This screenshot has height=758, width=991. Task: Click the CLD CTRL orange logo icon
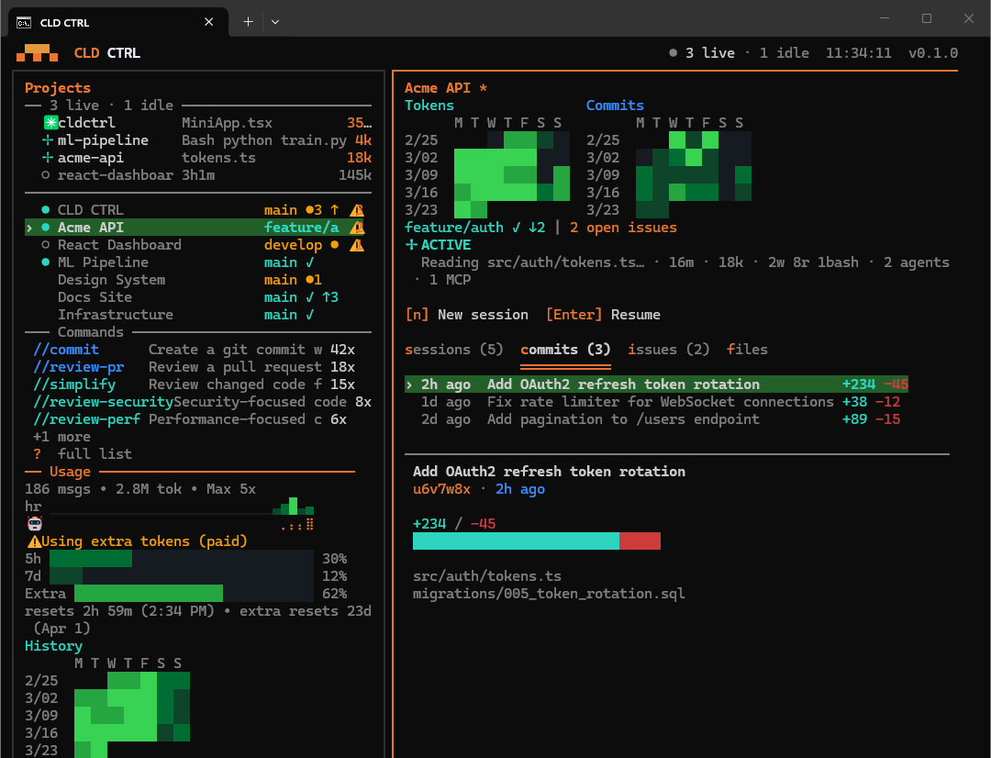pyautogui.click(x=37, y=53)
